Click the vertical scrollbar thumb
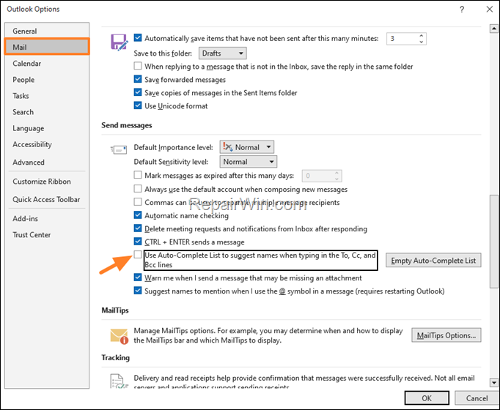The width and height of the screenshot is (500, 410). (494, 242)
